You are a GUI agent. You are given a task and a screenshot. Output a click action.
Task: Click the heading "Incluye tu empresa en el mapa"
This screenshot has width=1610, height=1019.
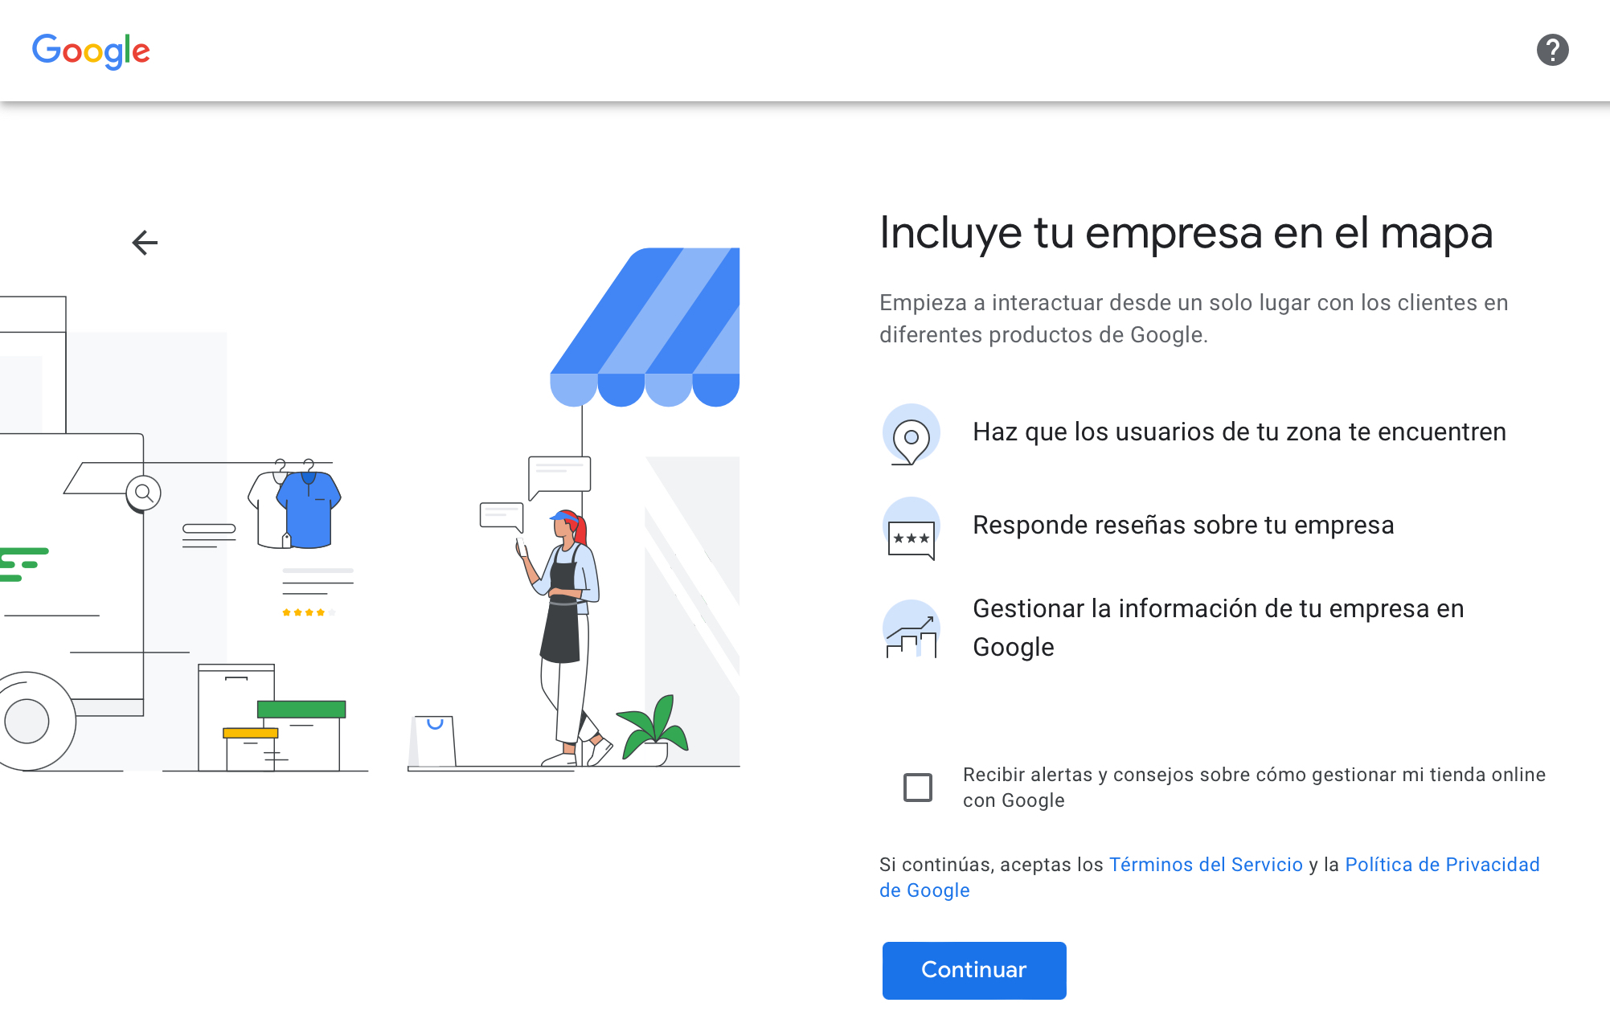[1186, 233]
